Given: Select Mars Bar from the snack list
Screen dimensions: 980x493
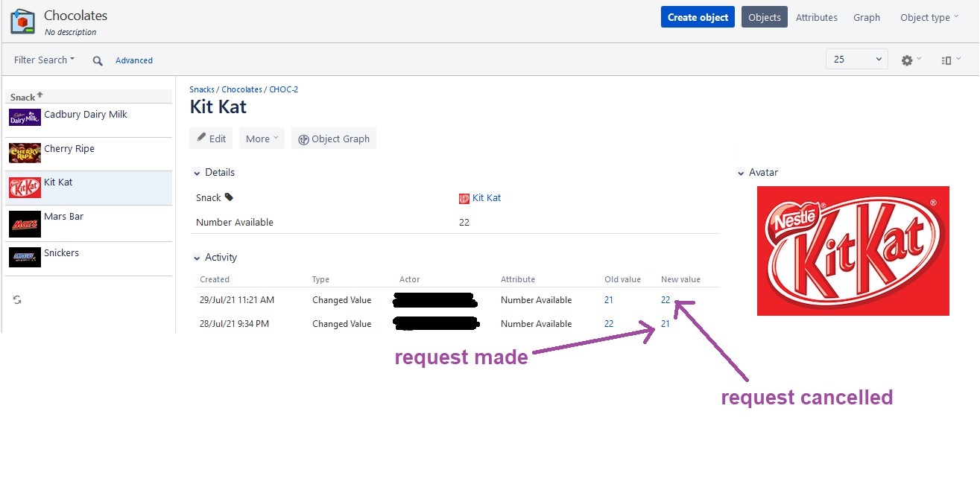Looking at the screenshot, I should click(63, 216).
